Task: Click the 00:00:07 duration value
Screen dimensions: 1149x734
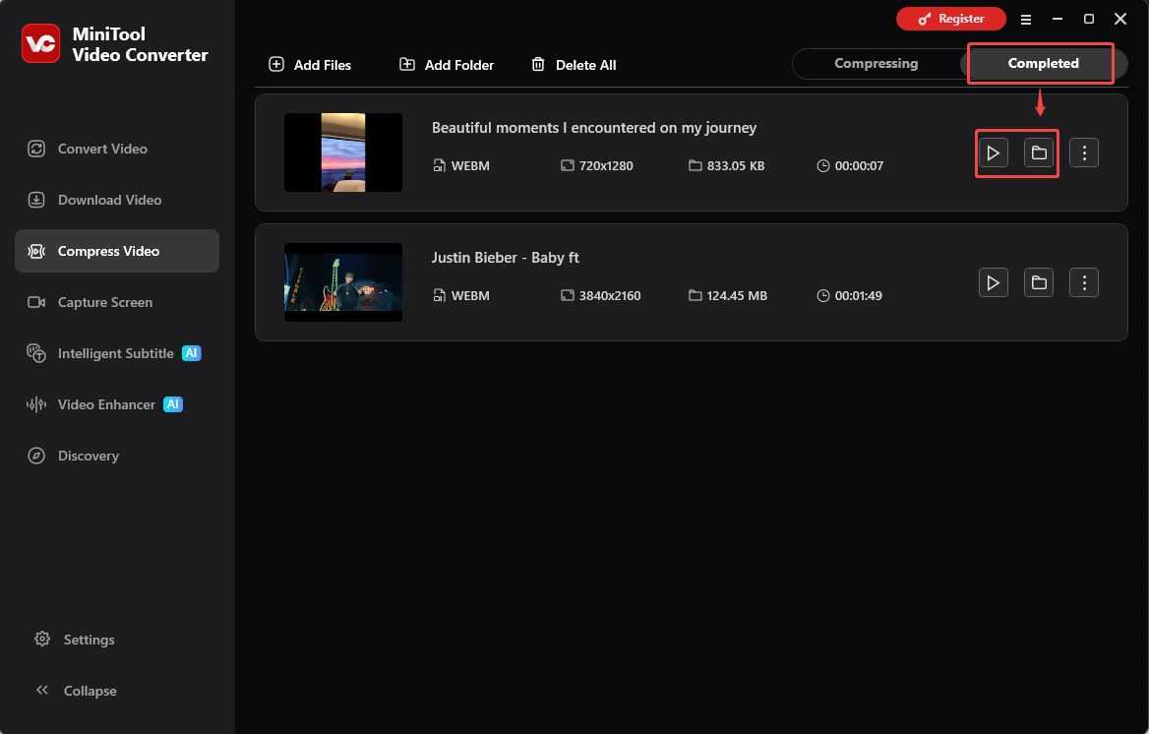Action: pos(859,165)
